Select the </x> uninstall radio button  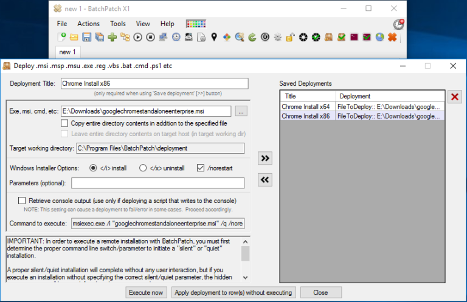coord(144,168)
